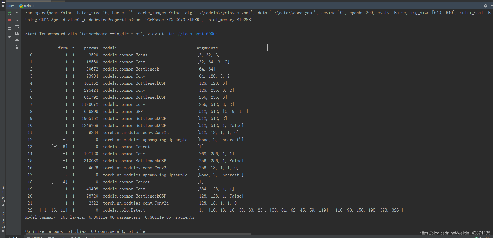
Task: Click the 'Using CUDA Apex device0' line
Action: pyautogui.click(x=139, y=20)
